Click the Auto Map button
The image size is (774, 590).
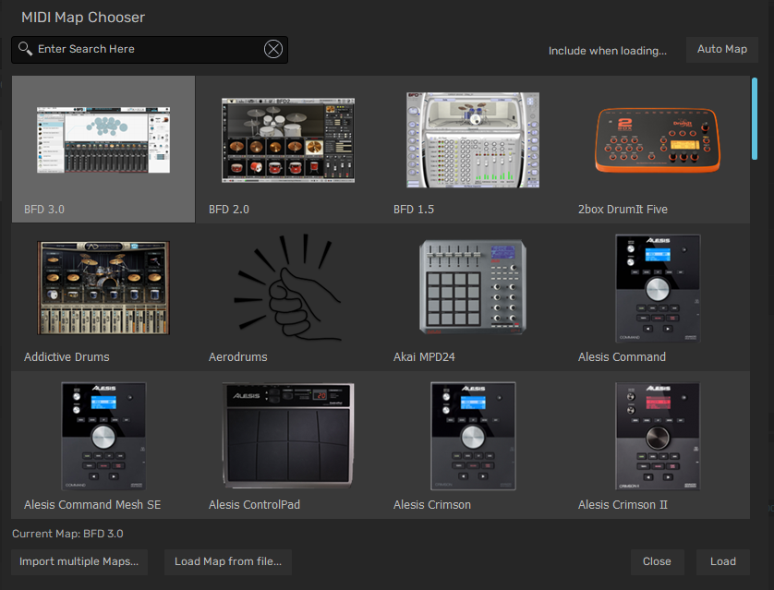[721, 49]
